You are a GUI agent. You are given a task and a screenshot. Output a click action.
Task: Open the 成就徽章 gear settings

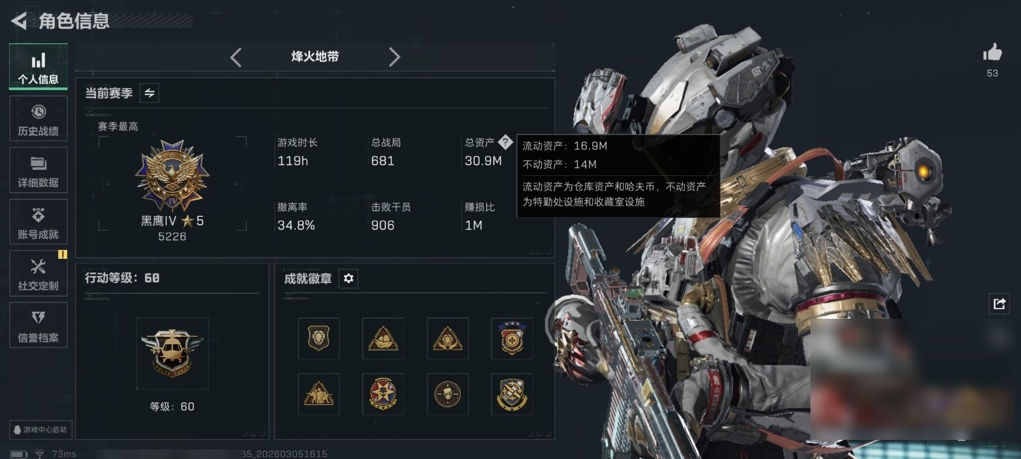348,279
